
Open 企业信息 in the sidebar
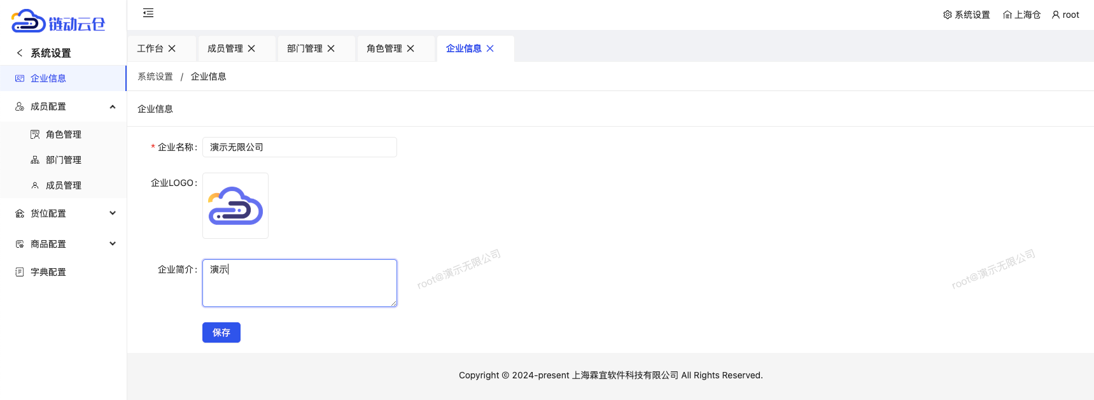click(63, 78)
